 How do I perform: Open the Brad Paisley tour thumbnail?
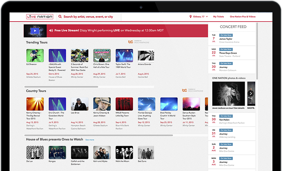point(169,104)
